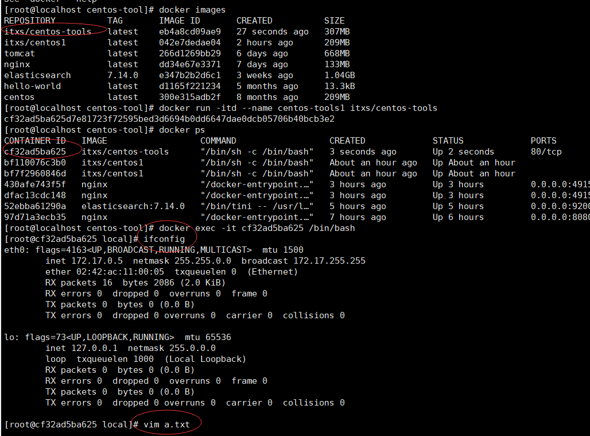Click the long container hash cf32ad5ba625d7e8...
The height and width of the screenshot is (436, 590).
point(169,119)
